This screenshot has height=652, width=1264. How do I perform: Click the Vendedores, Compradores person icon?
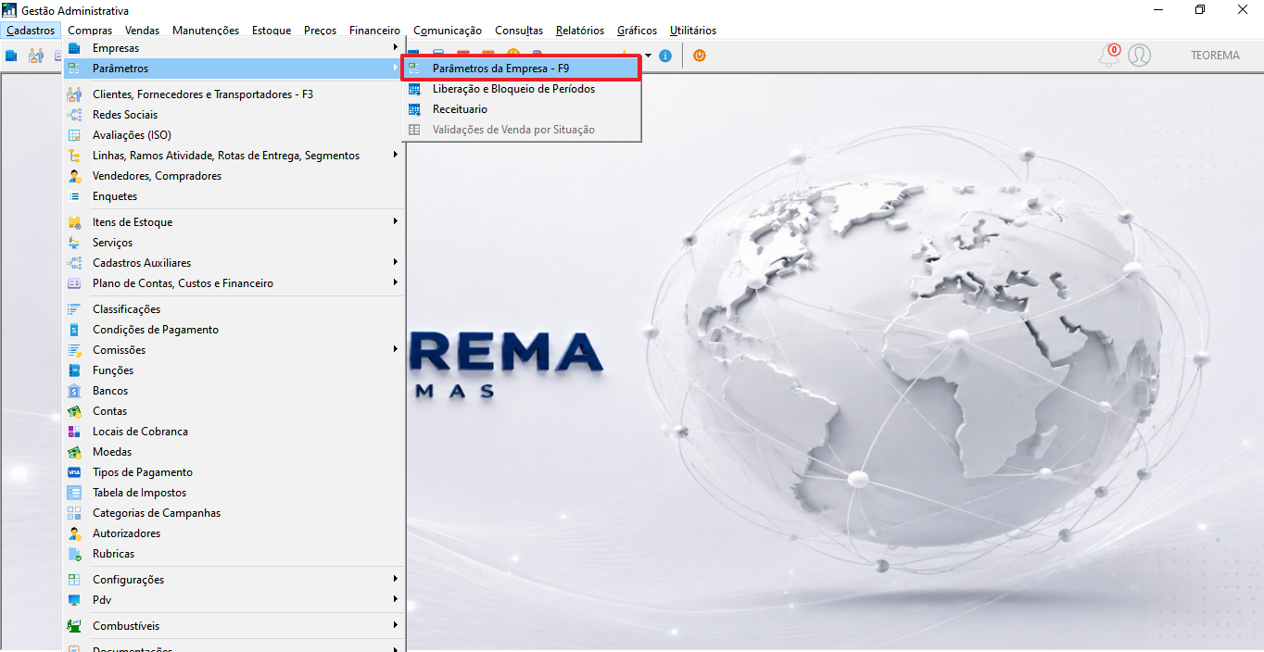74,176
